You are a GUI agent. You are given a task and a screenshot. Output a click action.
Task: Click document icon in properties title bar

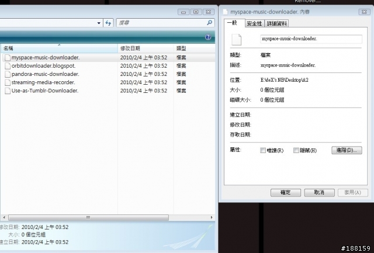(225, 12)
